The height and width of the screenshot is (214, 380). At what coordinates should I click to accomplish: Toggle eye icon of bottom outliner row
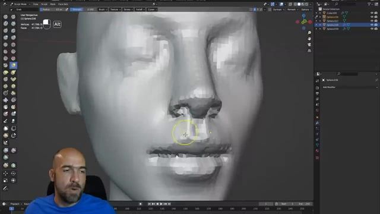[372, 29]
